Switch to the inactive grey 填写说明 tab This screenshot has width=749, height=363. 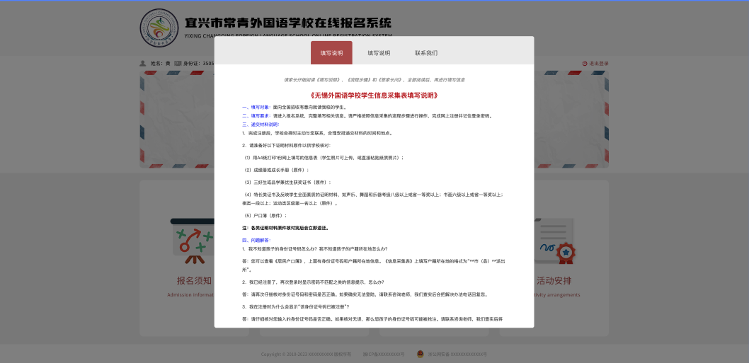point(379,53)
